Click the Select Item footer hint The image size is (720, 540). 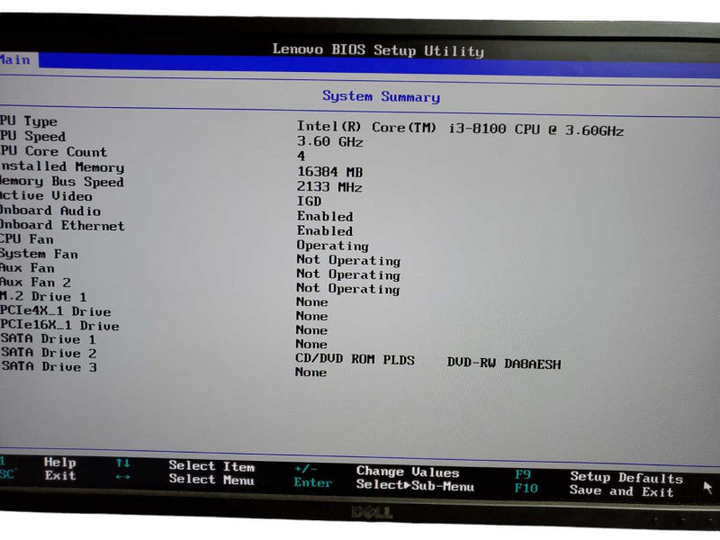pyautogui.click(x=211, y=466)
